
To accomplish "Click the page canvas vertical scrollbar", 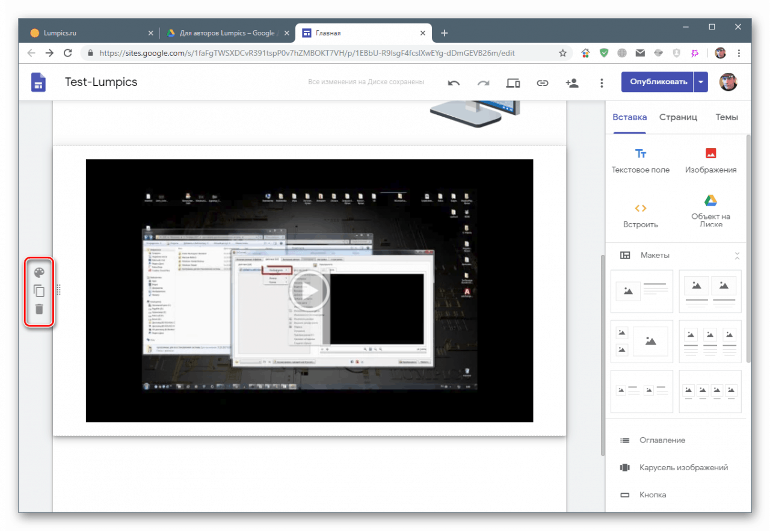I will pyautogui.click(x=603, y=355).
